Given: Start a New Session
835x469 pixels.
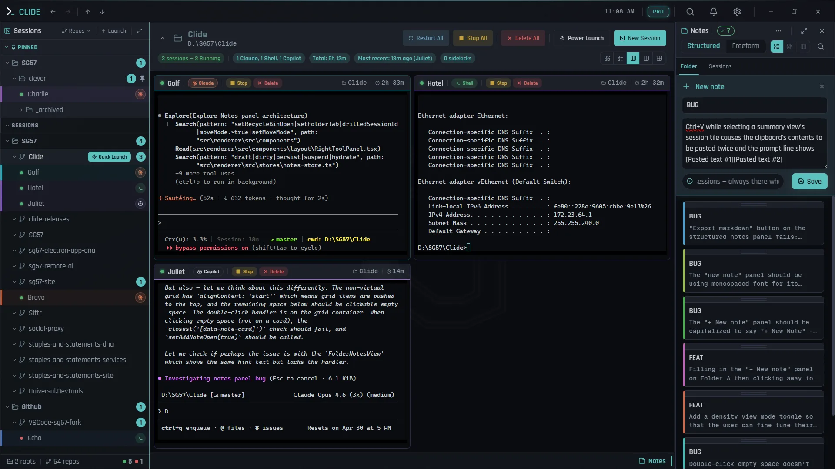Looking at the screenshot, I should 640,38.
